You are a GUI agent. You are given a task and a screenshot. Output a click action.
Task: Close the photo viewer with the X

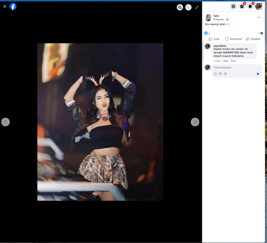(x=5, y=6)
